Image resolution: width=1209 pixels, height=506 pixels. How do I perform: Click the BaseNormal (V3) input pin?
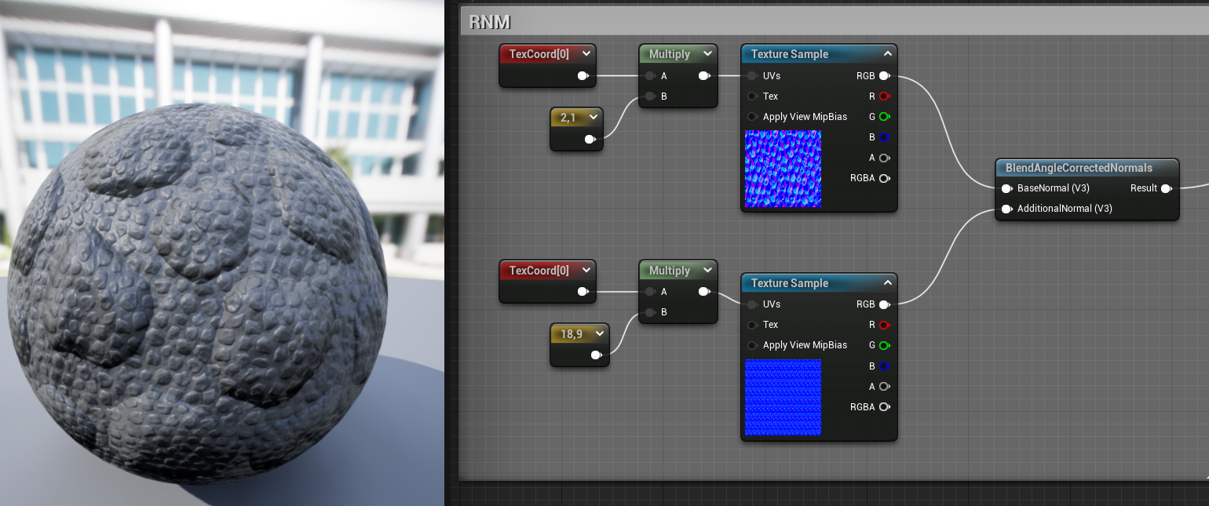(1006, 188)
